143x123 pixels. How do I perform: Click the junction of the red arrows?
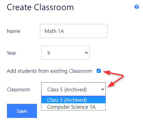[x=123, y=75]
